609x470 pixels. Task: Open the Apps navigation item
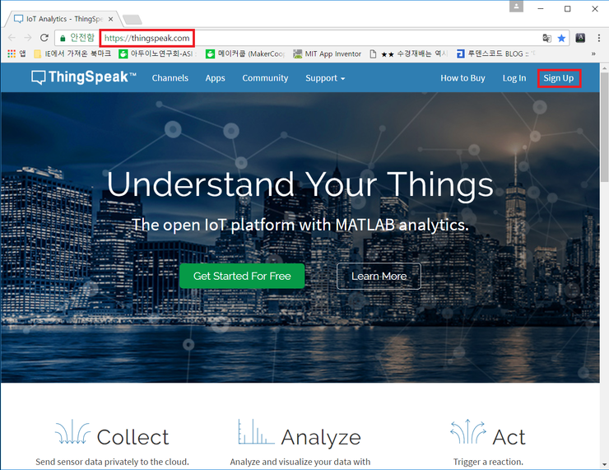coord(215,78)
